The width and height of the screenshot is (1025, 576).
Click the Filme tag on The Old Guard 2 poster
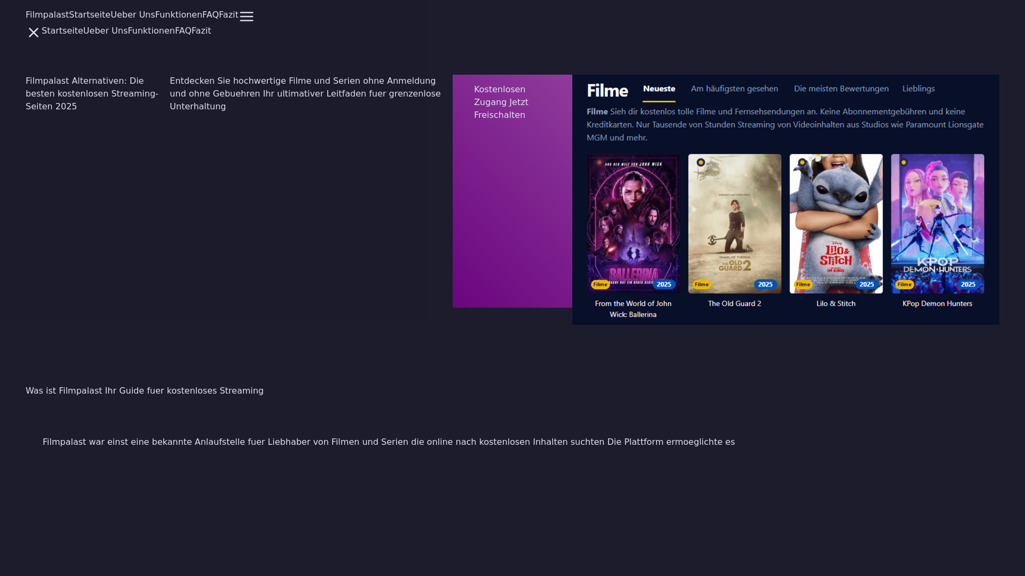coord(701,284)
